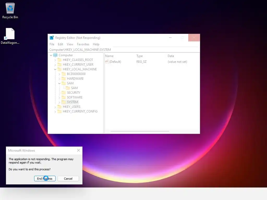The image size is (267, 200).
Task: Click the horizontal scrollbar in values pane
Action: coord(140,131)
